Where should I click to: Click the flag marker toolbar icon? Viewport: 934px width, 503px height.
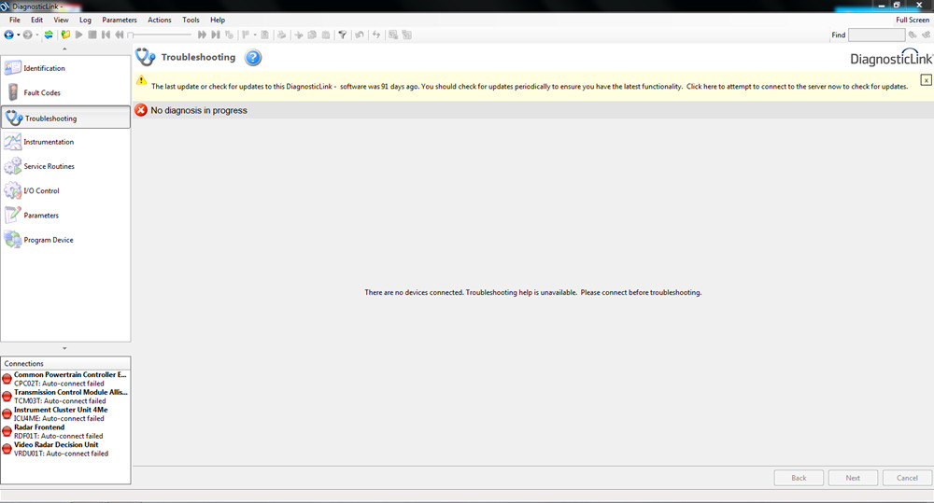coord(246,35)
